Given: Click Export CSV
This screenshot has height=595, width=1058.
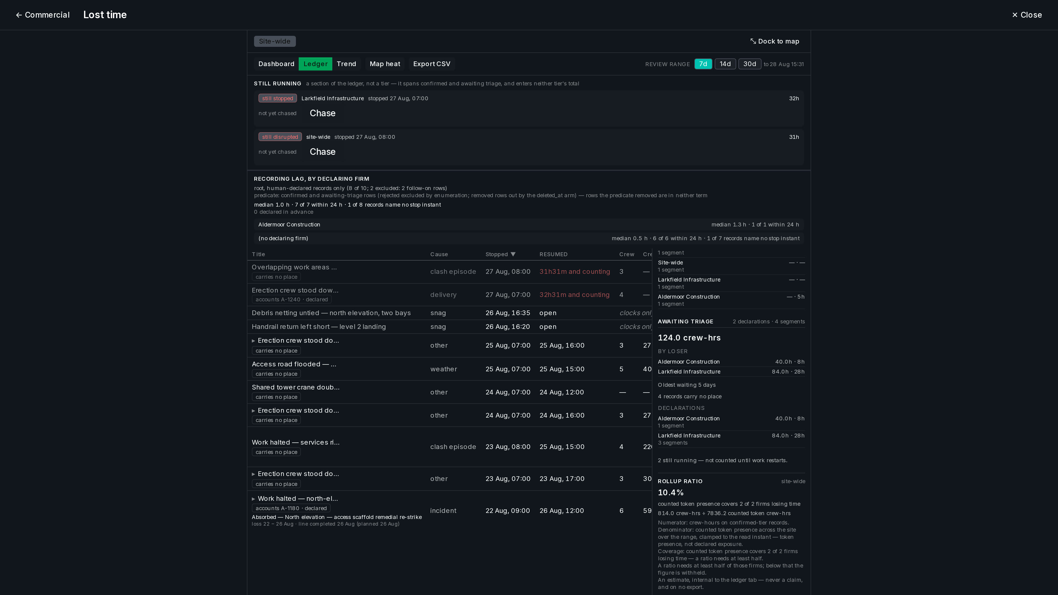Looking at the screenshot, I should 432,64.
